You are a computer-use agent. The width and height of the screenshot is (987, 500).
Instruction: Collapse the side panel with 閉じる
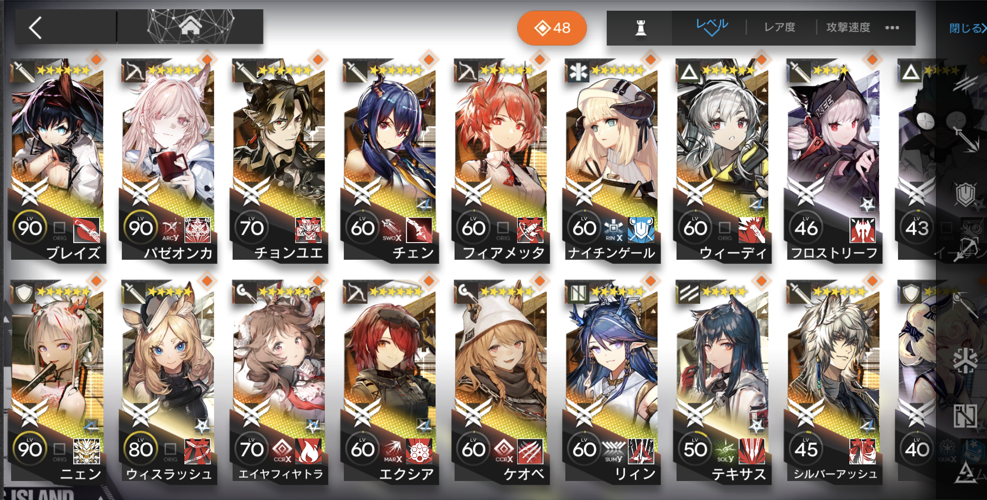(967, 28)
